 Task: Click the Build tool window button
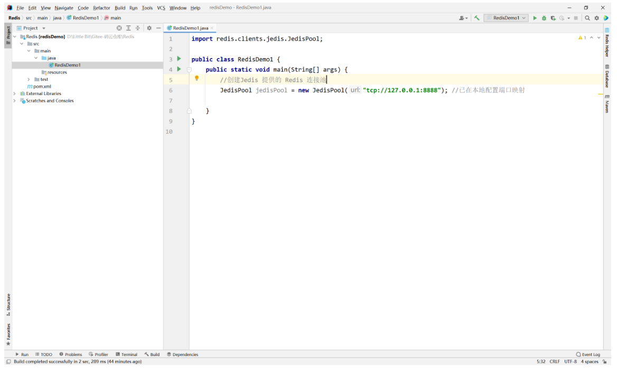tap(152, 354)
